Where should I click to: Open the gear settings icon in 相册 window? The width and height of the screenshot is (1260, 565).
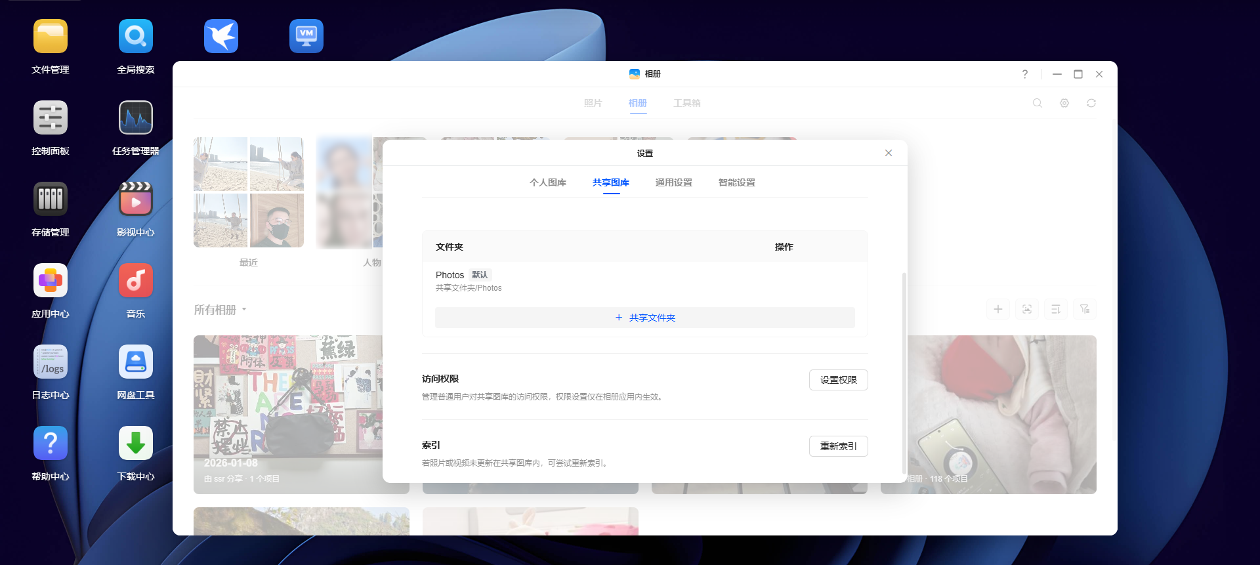(1064, 103)
